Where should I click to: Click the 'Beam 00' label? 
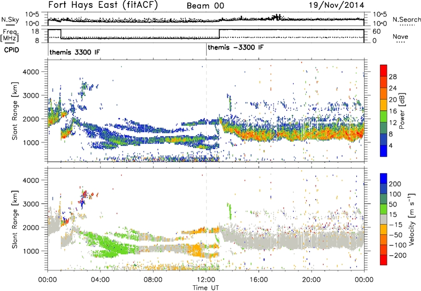point(205,6)
